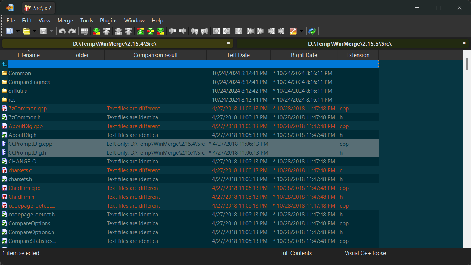
Task: Open the Window menu
Action: tap(134, 21)
